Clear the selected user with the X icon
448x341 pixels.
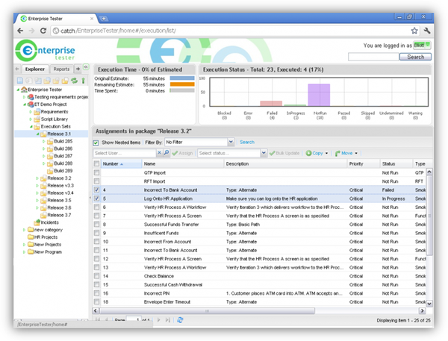tap(160, 153)
